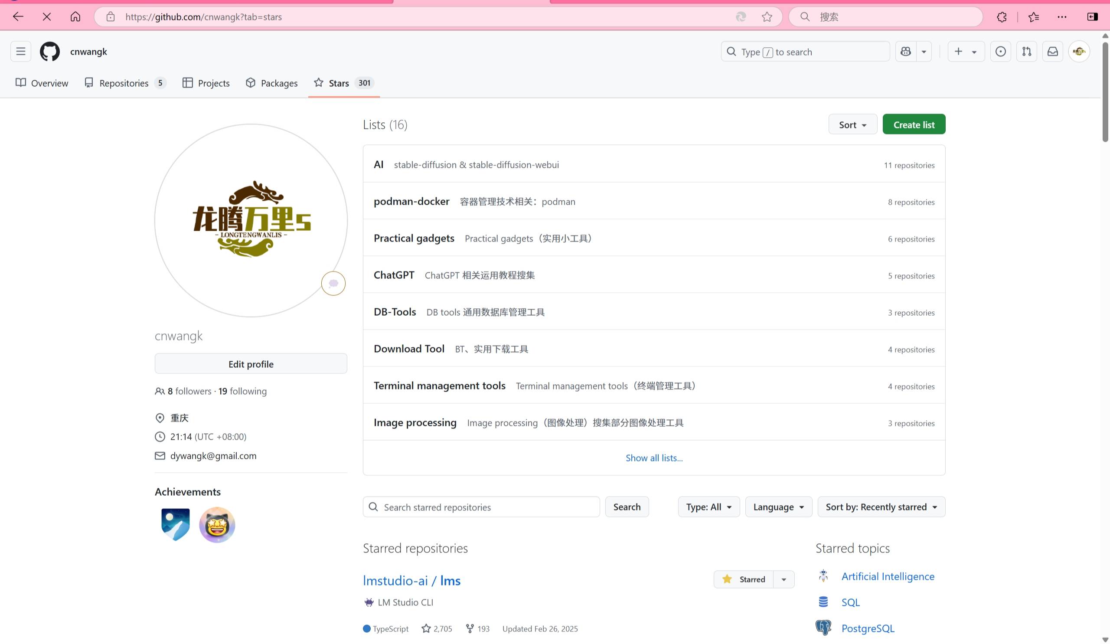This screenshot has width=1110, height=644.
Task: Open the user avatar menu in header
Action: 1079,52
